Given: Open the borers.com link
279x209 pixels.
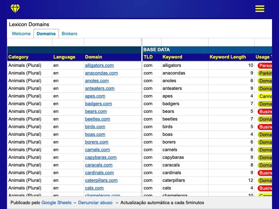Looking at the screenshot, I should tap(97, 142).
